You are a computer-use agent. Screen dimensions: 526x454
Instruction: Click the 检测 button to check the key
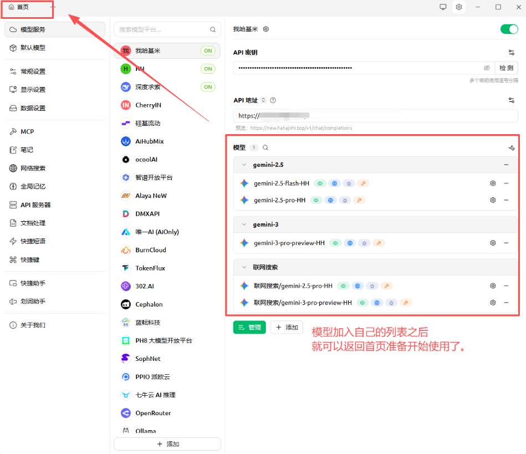tap(506, 68)
